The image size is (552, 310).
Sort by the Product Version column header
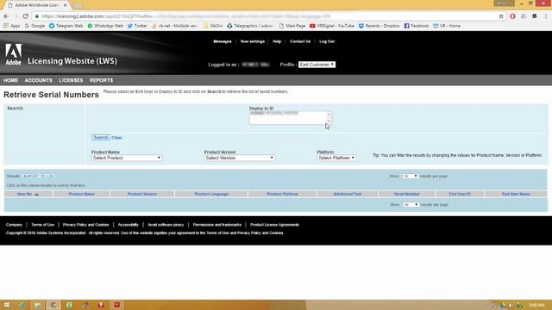[x=142, y=194]
